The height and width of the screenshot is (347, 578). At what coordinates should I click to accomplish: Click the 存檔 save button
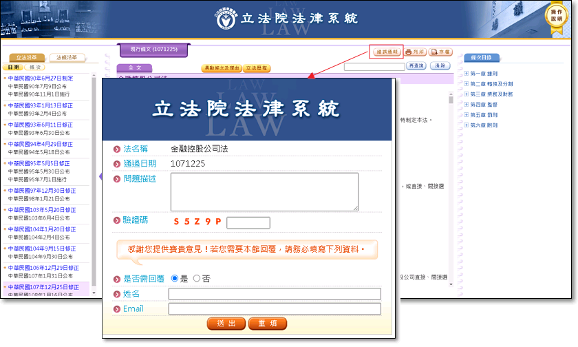[440, 52]
